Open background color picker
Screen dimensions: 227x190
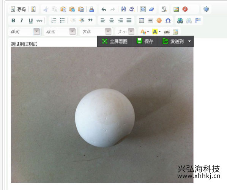pyautogui.click(x=156, y=32)
